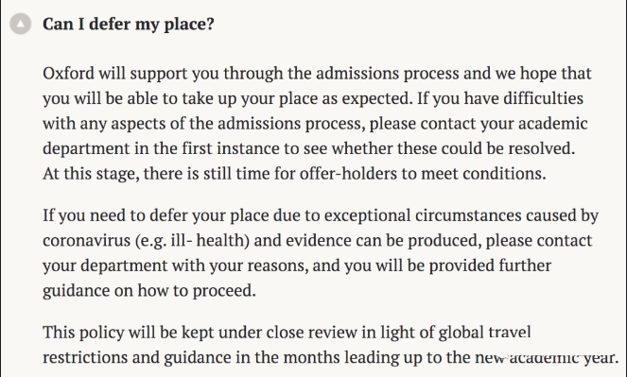Click the line starting 'restrictions and guidance in the months'
Image resolution: width=627 pixels, height=377 pixels.
click(331, 357)
